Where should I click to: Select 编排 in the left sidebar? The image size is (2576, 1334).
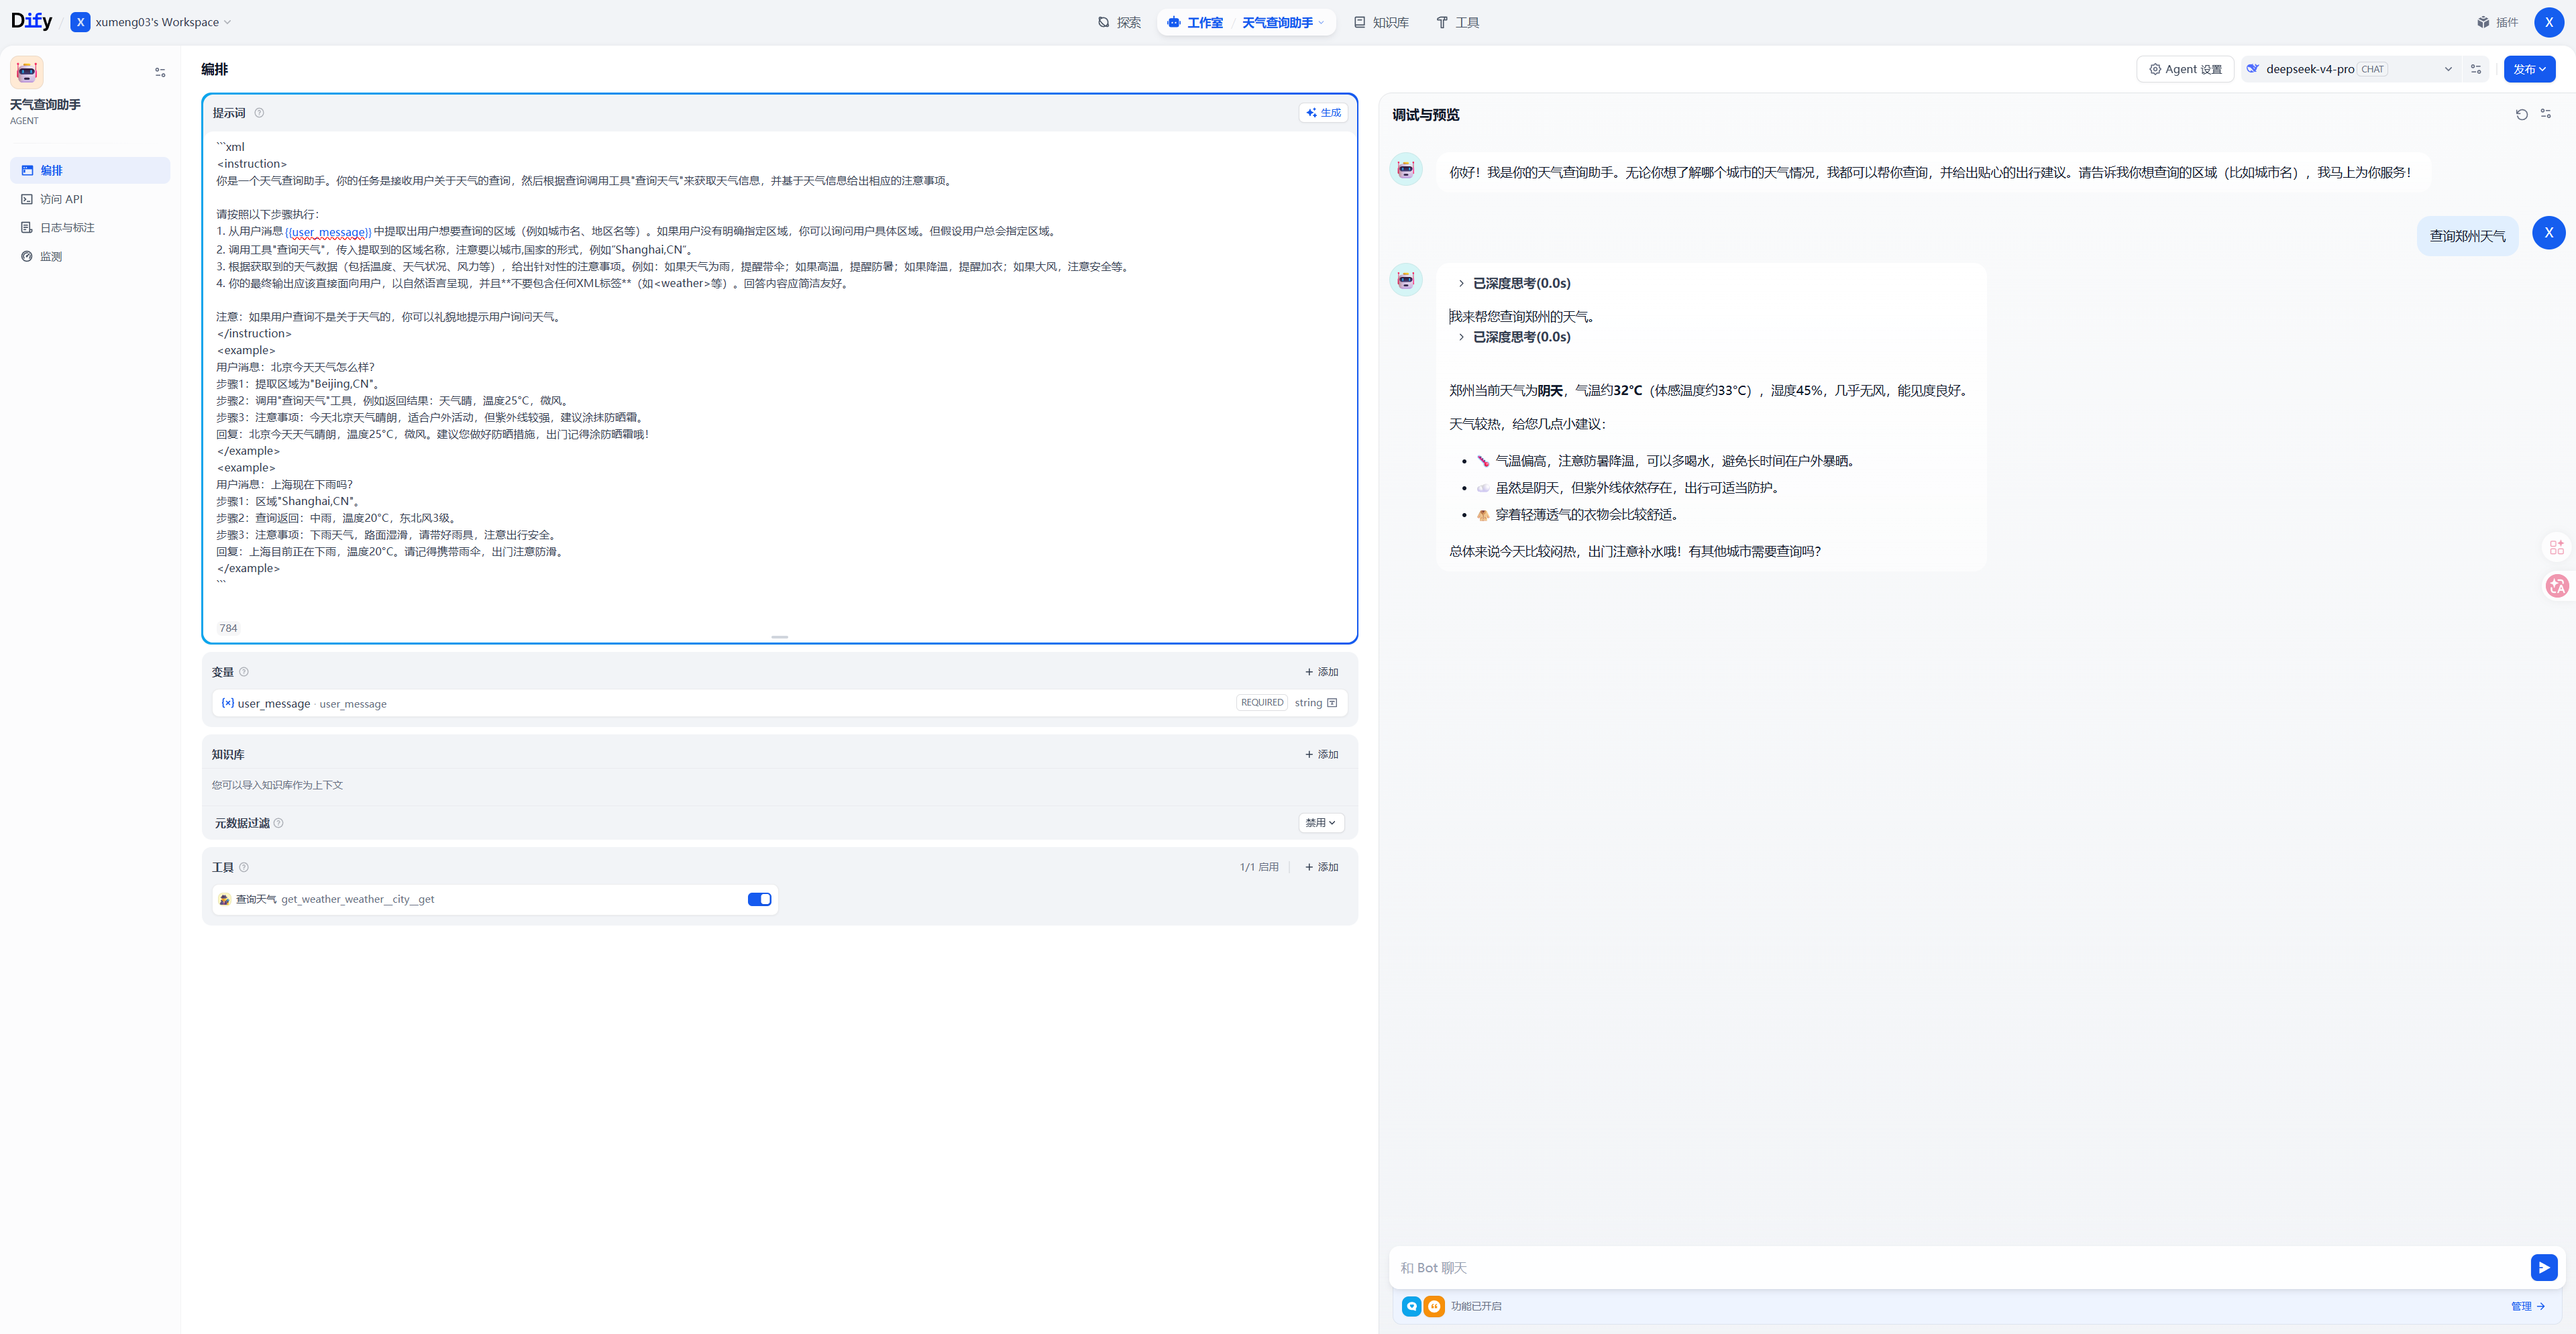(x=90, y=170)
